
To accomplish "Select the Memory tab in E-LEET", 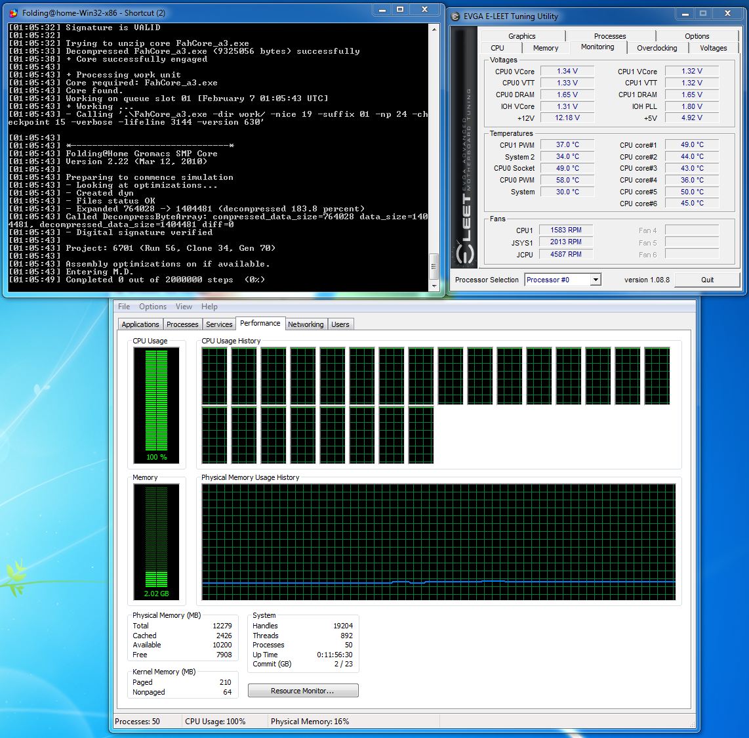I will [546, 48].
